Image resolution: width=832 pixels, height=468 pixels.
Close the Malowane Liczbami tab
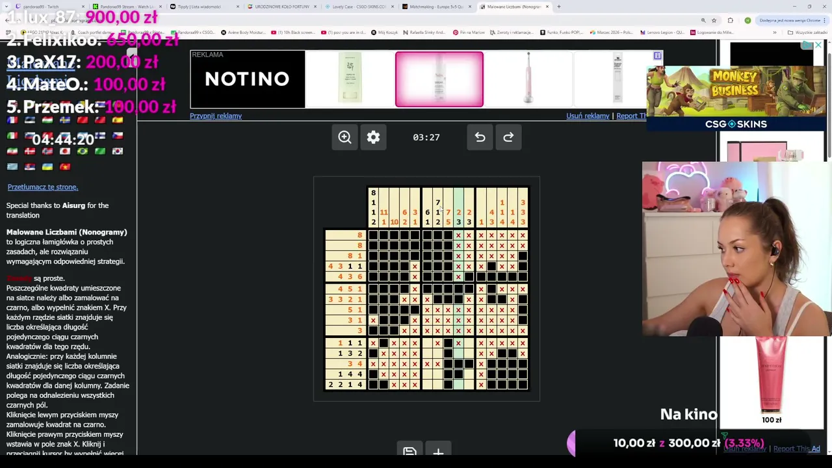click(x=547, y=6)
